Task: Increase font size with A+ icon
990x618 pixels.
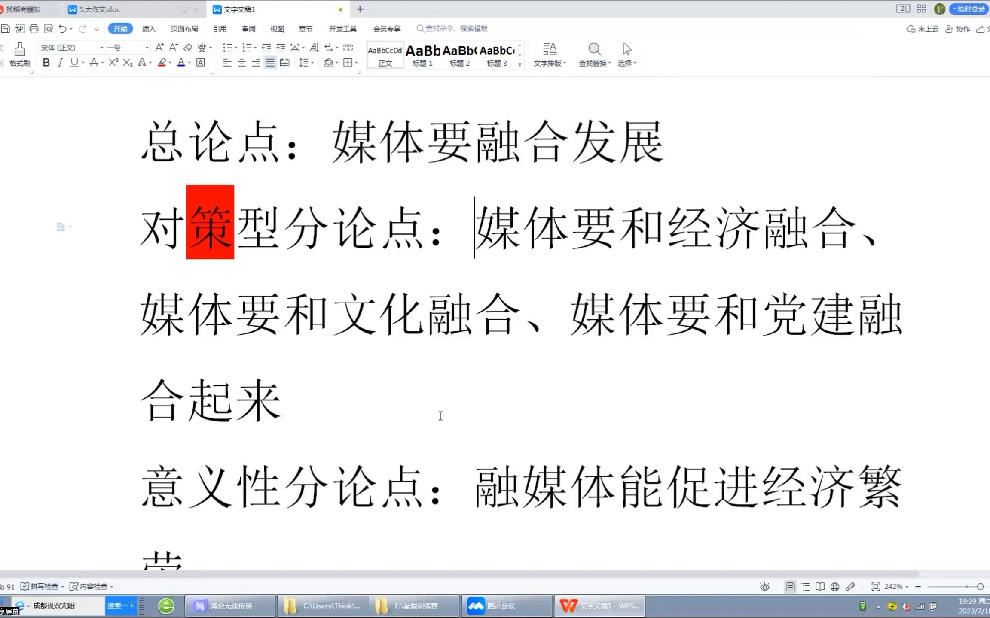Action: tap(159, 48)
